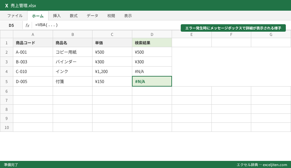Screen dimensions: 291x168
Task: Select column D header
Action: point(152,34)
